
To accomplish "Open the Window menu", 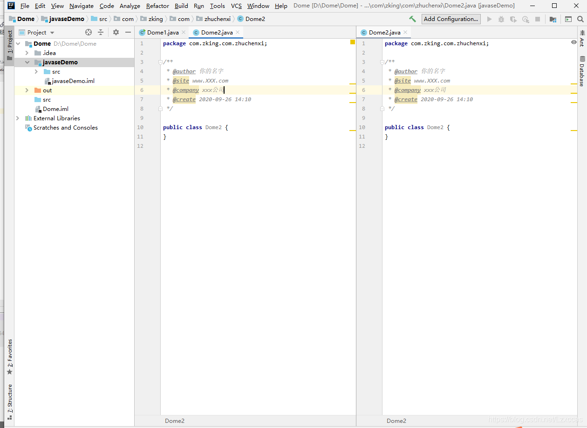I will [x=258, y=6].
